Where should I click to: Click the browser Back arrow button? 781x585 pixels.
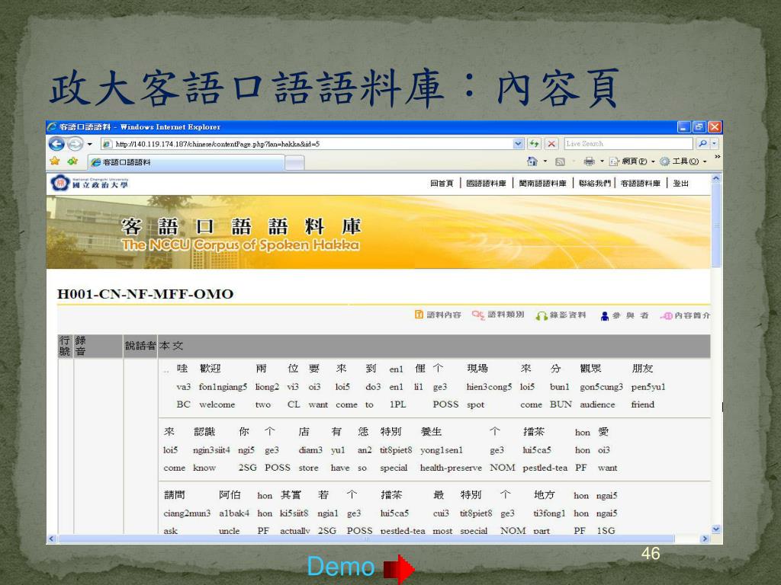(56, 144)
